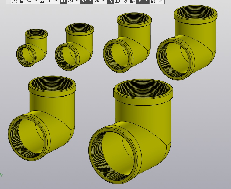Screen dimensions: 231x189
Task: Toggle the funnel filter button
Action: pyautogui.click(x=140, y=1)
